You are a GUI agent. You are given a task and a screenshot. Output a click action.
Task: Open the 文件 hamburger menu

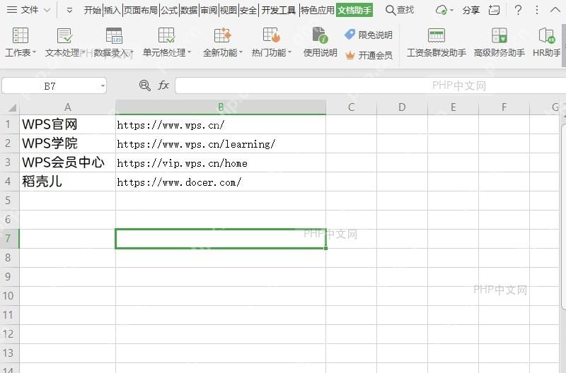(23, 10)
